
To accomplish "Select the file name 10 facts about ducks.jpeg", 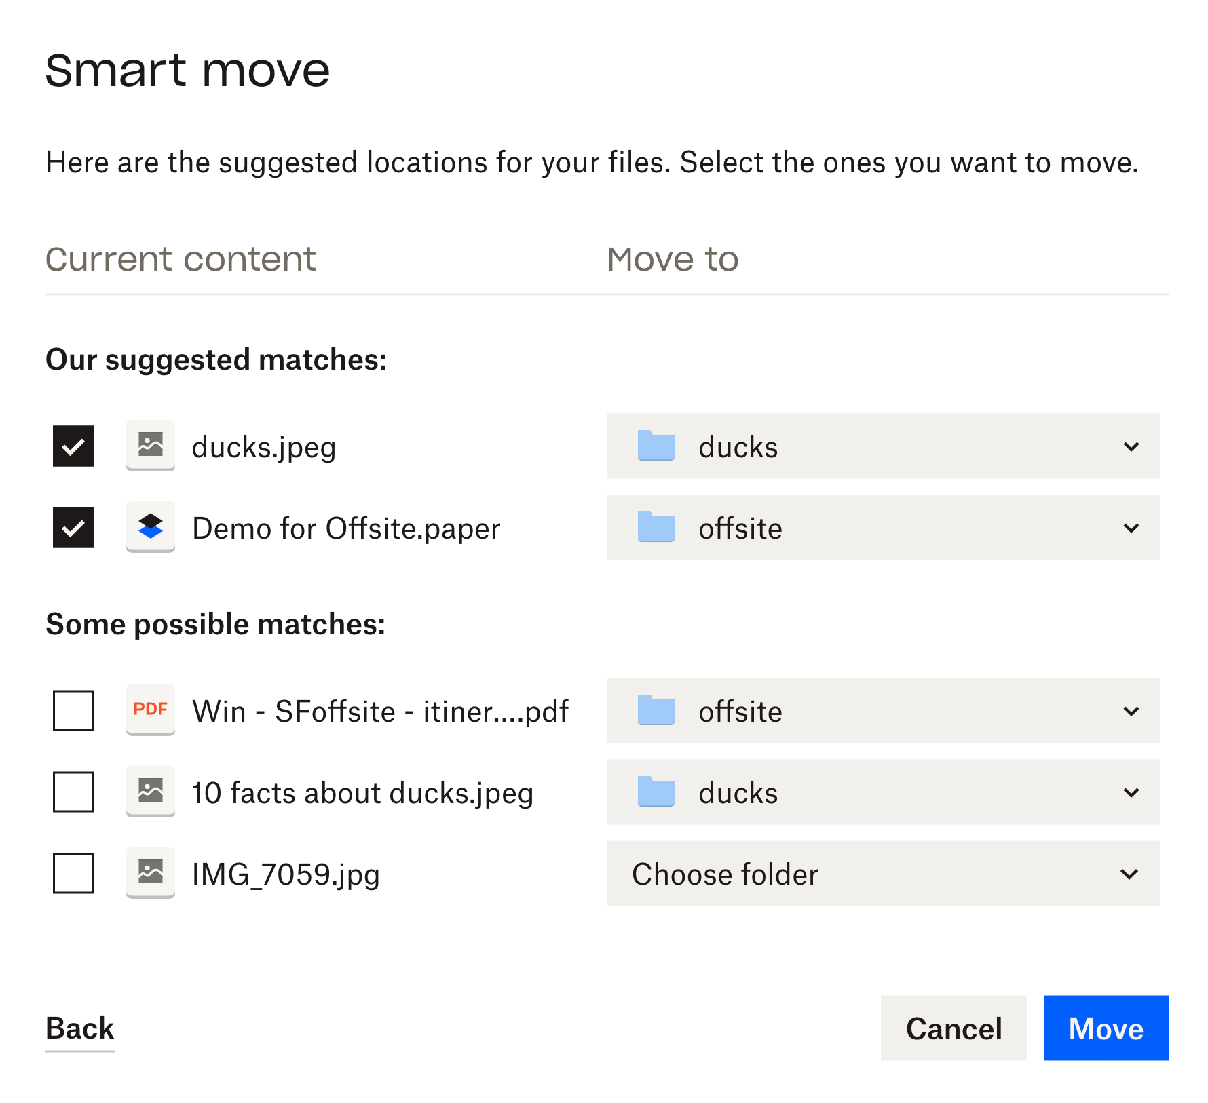I will click(x=362, y=792).
